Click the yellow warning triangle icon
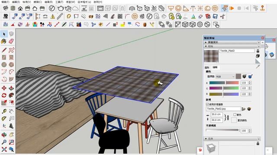 tap(53, 16)
